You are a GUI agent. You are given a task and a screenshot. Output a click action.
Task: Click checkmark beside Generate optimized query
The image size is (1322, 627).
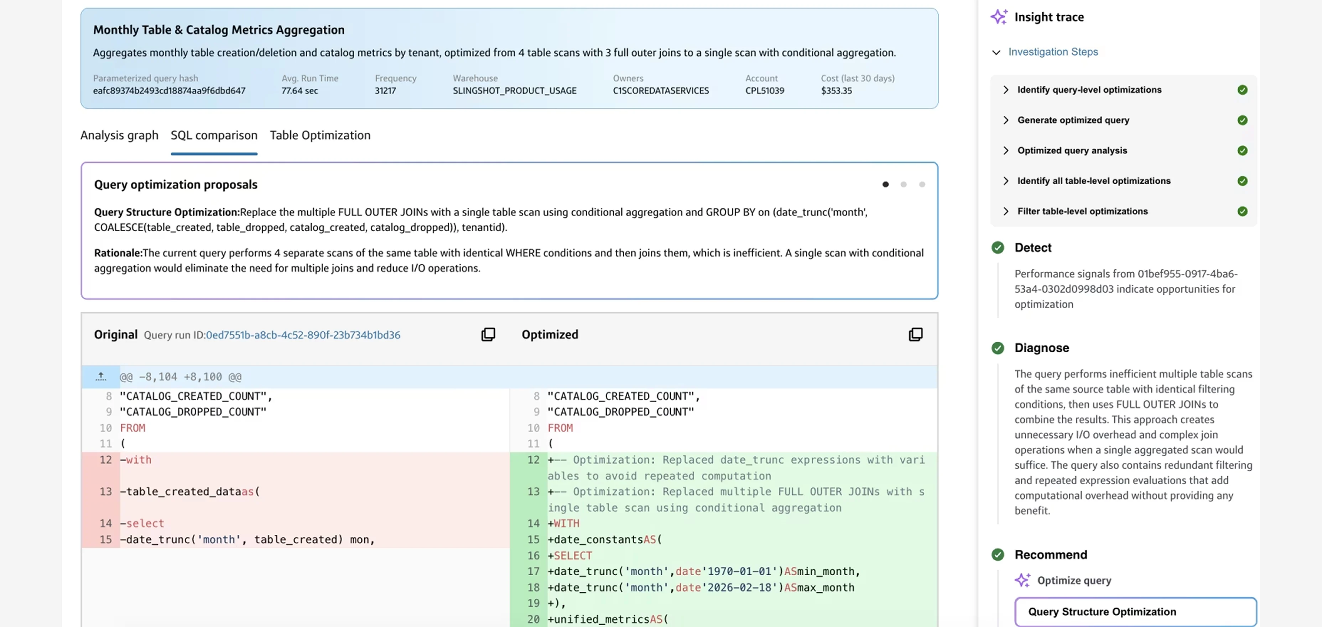point(1243,120)
